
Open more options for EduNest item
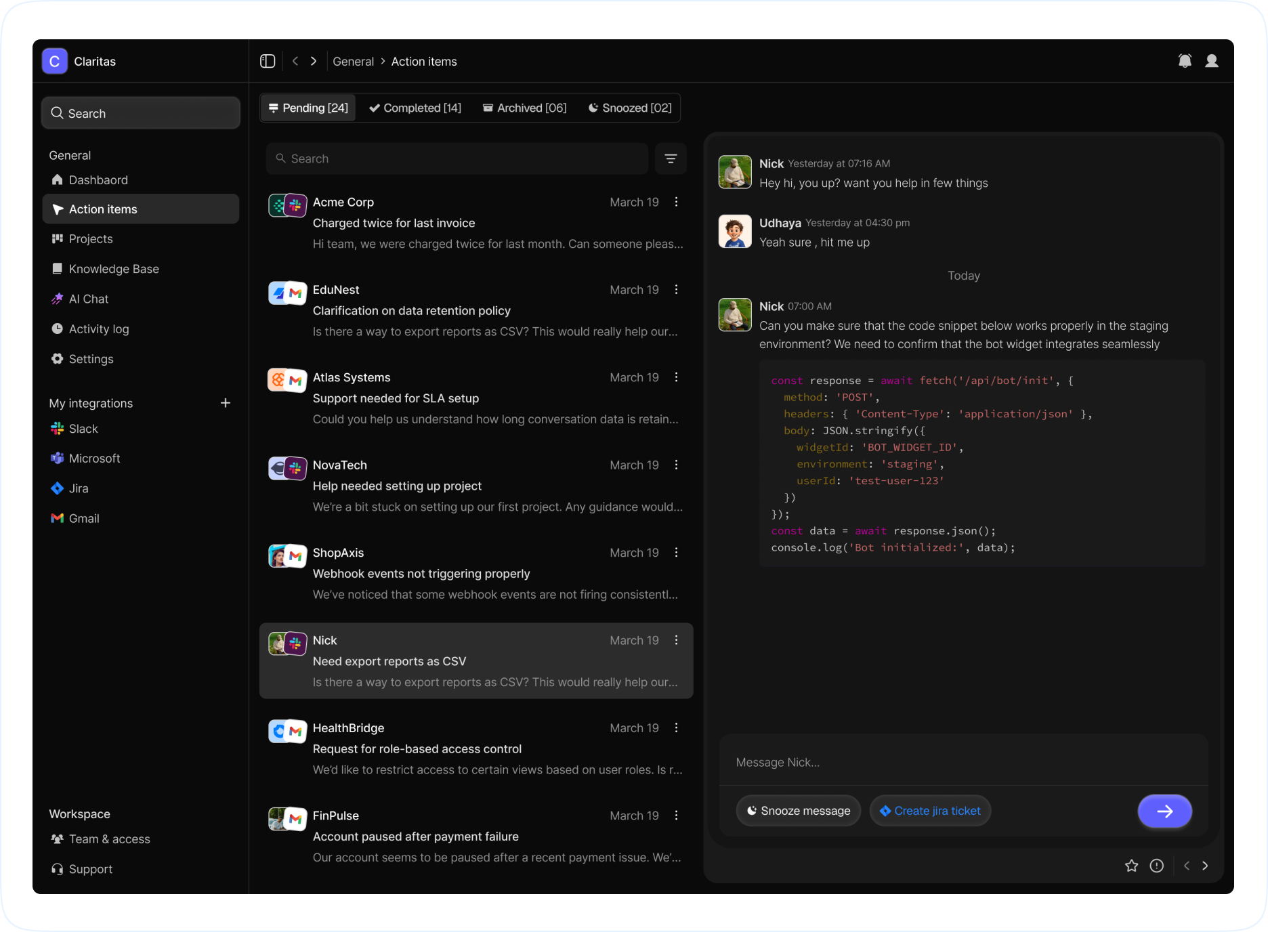[676, 289]
